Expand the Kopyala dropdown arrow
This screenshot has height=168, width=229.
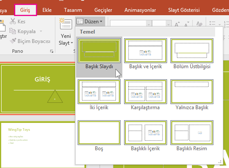pos(41,31)
